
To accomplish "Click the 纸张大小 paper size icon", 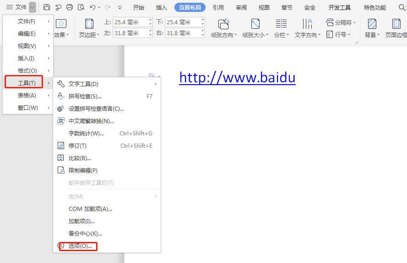I will pos(255,24).
